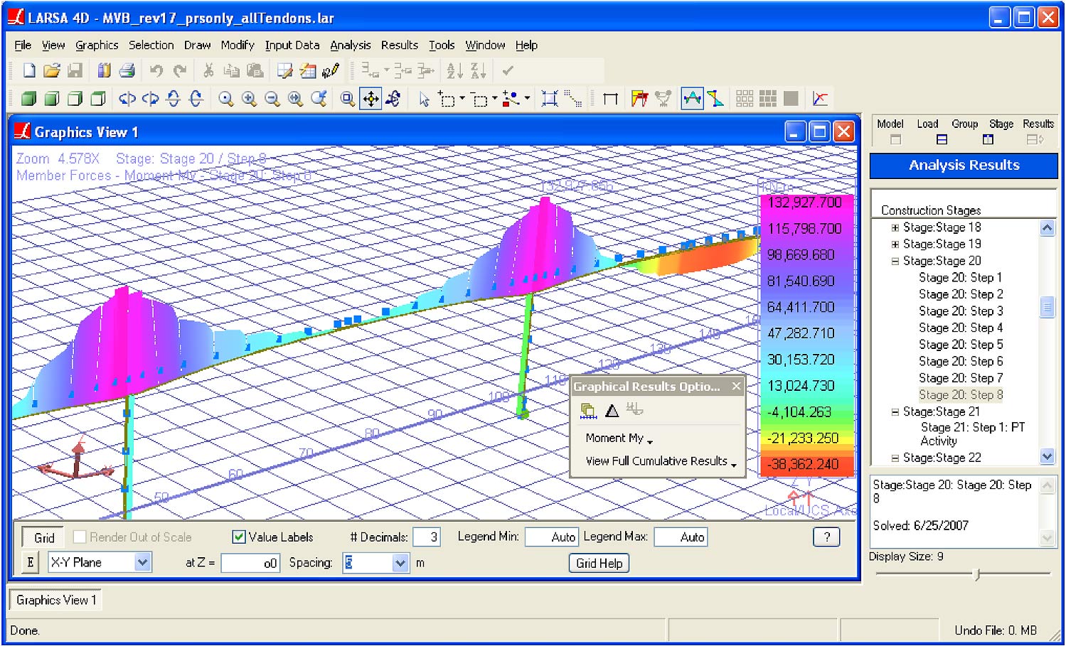
Task: Click the printer icon
Action: pos(127,70)
